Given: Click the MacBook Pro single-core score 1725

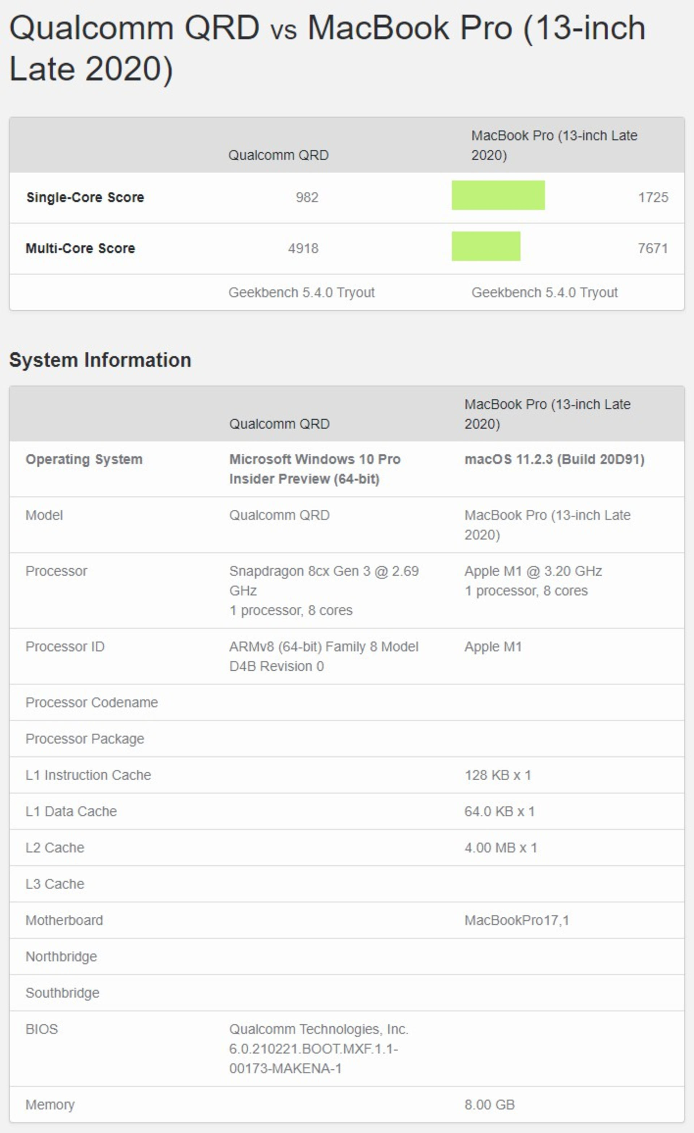Looking at the screenshot, I should [x=653, y=198].
